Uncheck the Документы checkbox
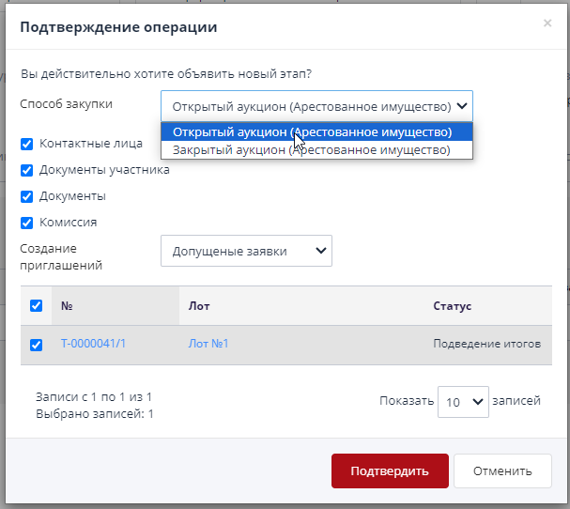Image resolution: width=570 pixels, height=509 pixels. point(26,196)
